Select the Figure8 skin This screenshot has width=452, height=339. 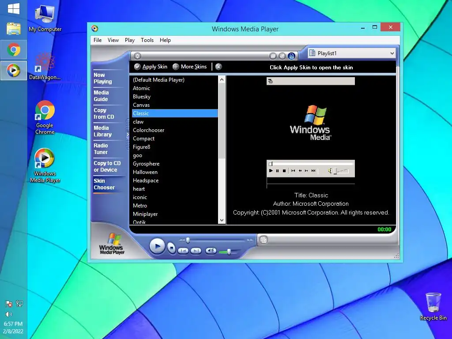point(175,147)
